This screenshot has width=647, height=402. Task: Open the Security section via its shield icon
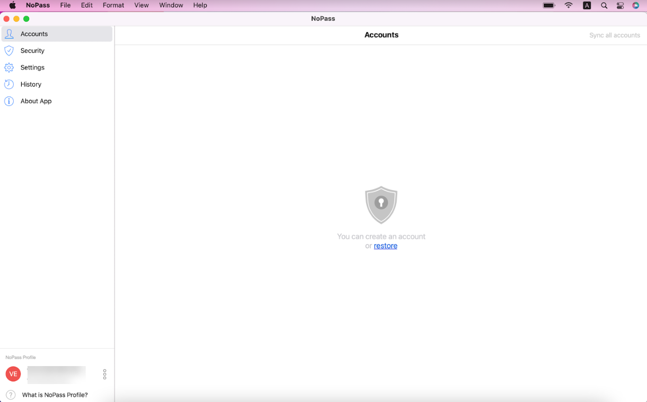[9, 51]
